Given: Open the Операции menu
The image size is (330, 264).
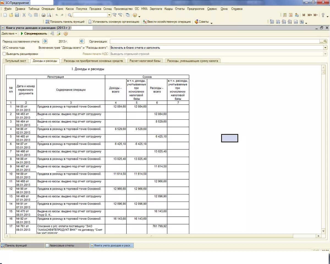Looking at the screenshot, I should tap(48, 9).
